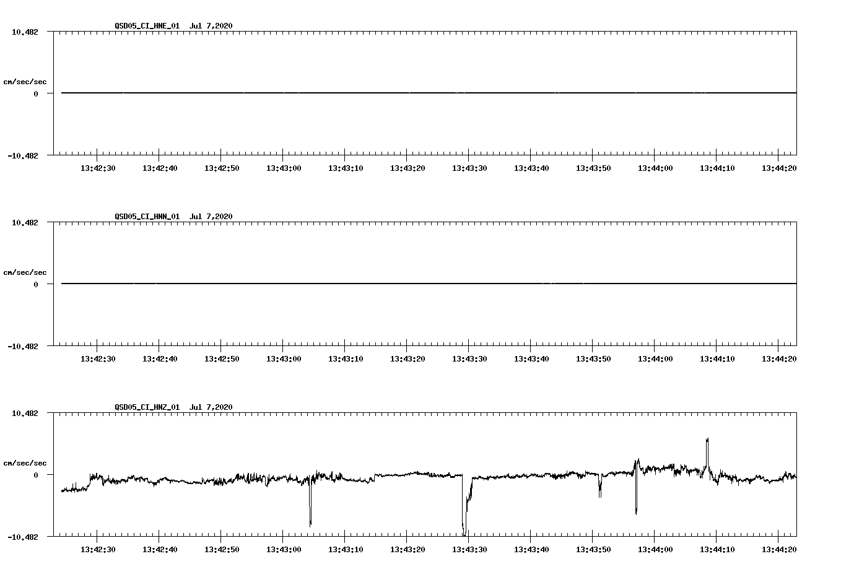Image resolution: width=841 pixels, height=572 pixels.
Task: Click the 13:42:40 time label under HNN plot
Action: pyautogui.click(x=160, y=358)
